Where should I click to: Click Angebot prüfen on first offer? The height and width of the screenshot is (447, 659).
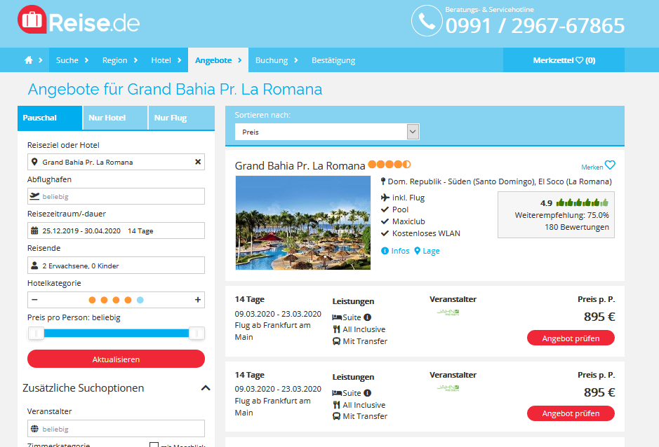pyautogui.click(x=571, y=338)
